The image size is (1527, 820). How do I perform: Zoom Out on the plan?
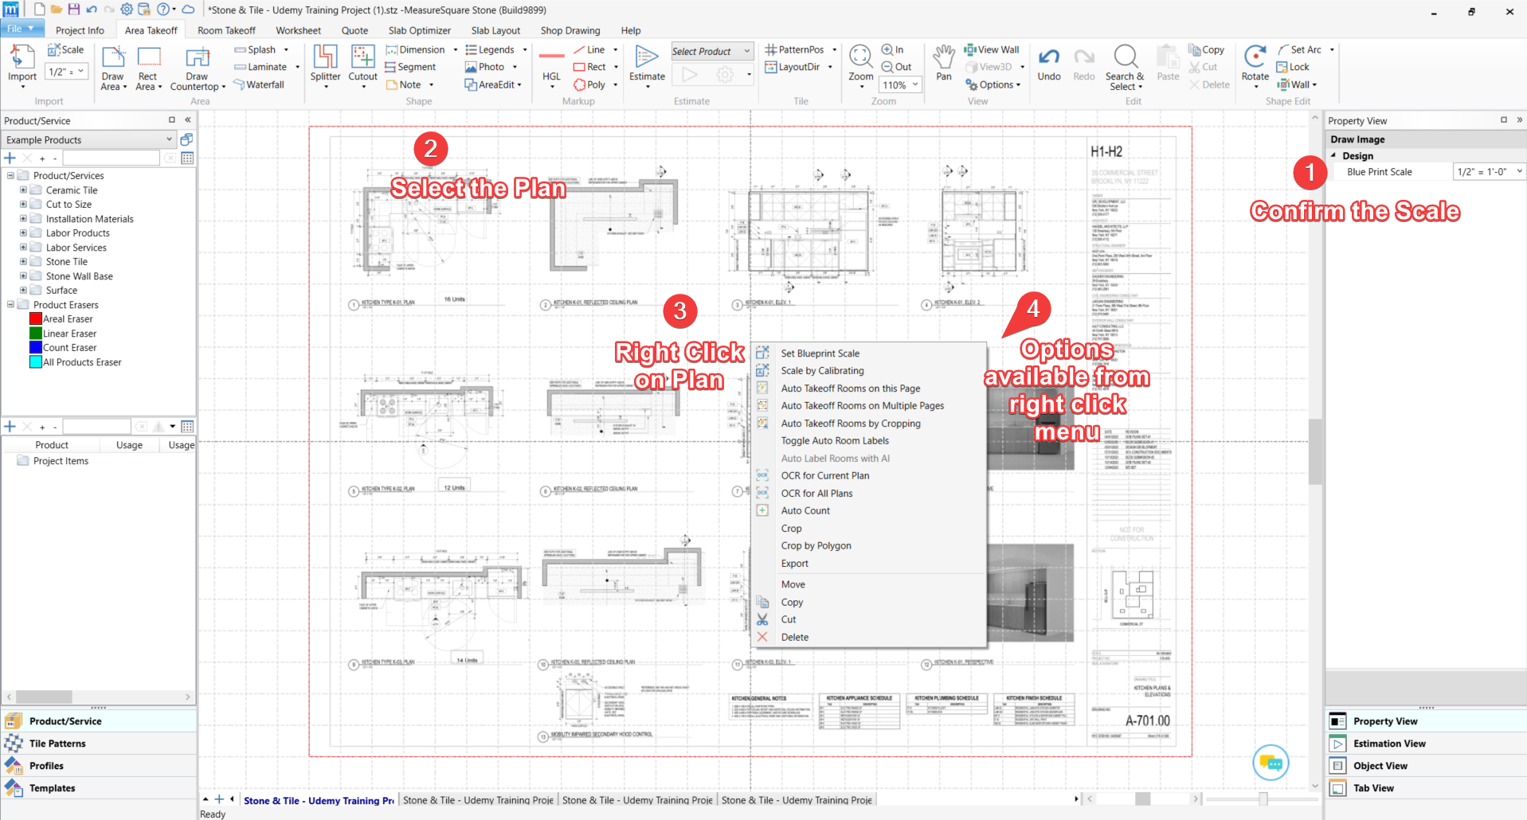897,67
